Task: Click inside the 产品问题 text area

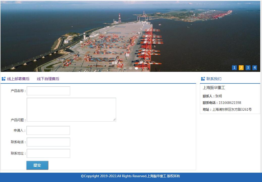Action: (71, 110)
